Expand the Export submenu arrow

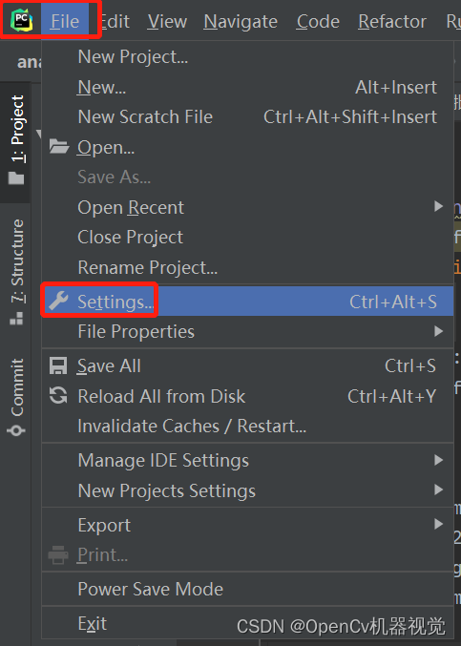(439, 524)
